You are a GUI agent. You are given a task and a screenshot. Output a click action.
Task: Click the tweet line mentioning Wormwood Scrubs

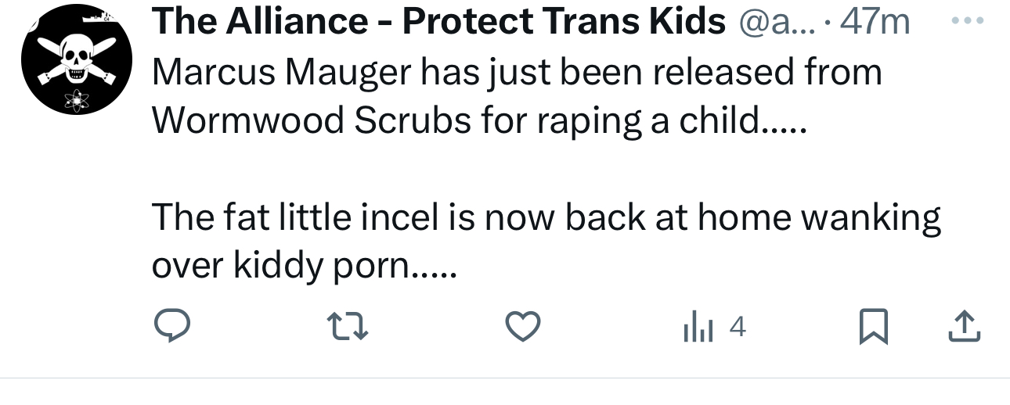478,120
